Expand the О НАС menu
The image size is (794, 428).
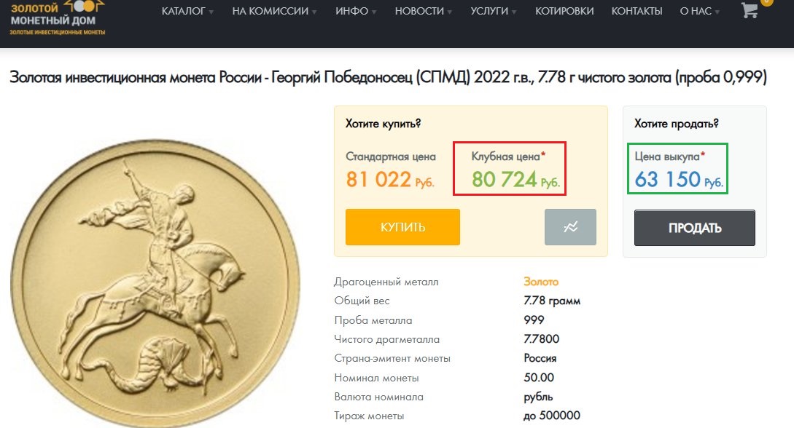(x=699, y=11)
